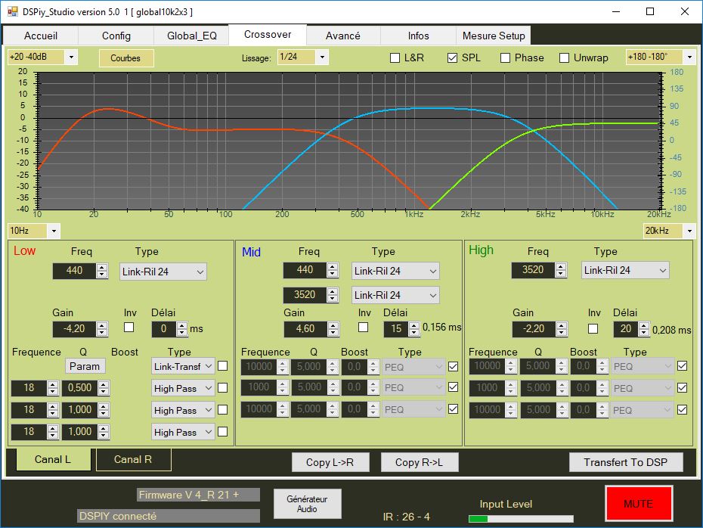This screenshot has height=528, width=703.
Task: Click the red MUTE button
Action: pyautogui.click(x=638, y=503)
